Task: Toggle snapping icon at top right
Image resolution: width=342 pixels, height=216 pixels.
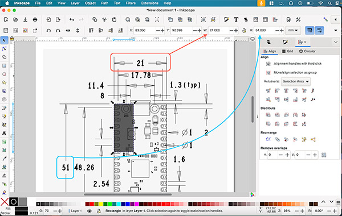Action: (325, 19)
